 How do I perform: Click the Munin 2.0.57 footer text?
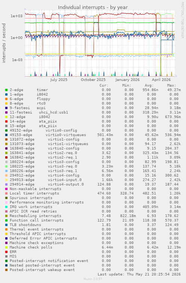pyautogui.click(x=93, y=279)
